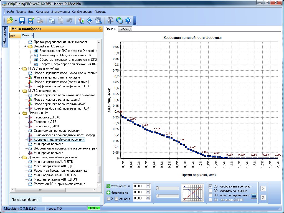Open the hammer and wrench tools icon
Image resolution: width=284 pixels, height=213 pixels.
pyautogui.click(x=110, y=21)
